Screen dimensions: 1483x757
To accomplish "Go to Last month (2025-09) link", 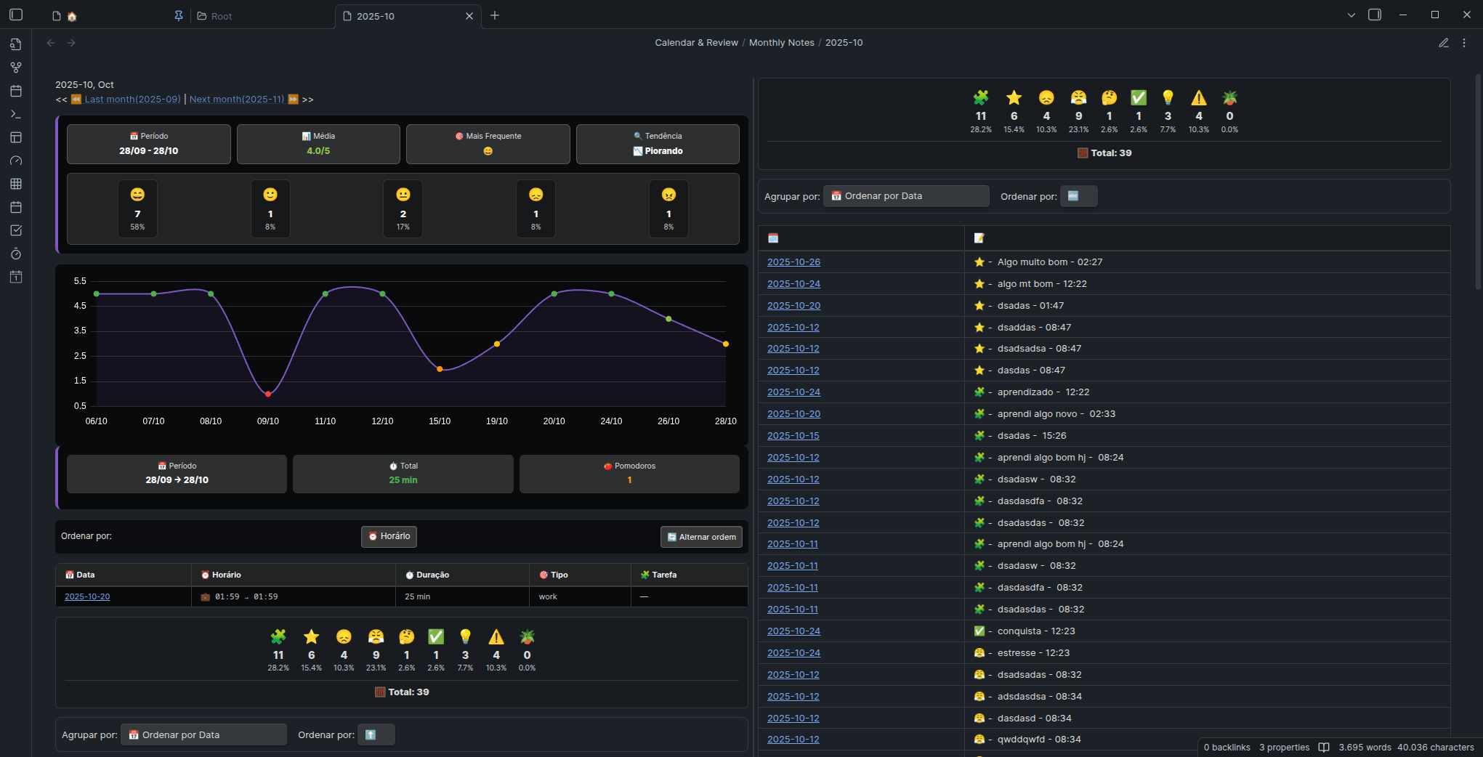I will pyautogui.click(x=132, y=100).
